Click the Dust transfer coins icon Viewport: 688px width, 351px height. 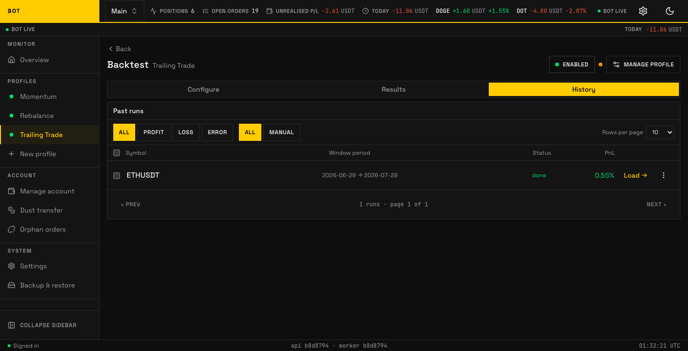click(x=11, y=210)
